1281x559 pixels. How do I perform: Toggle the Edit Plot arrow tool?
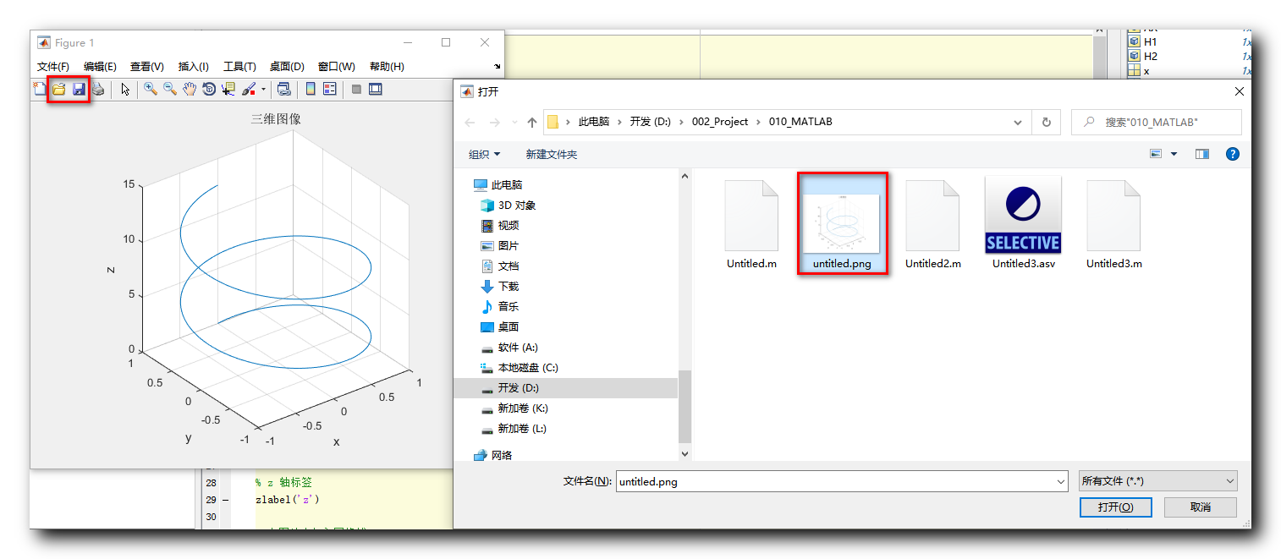click(125, 89)
